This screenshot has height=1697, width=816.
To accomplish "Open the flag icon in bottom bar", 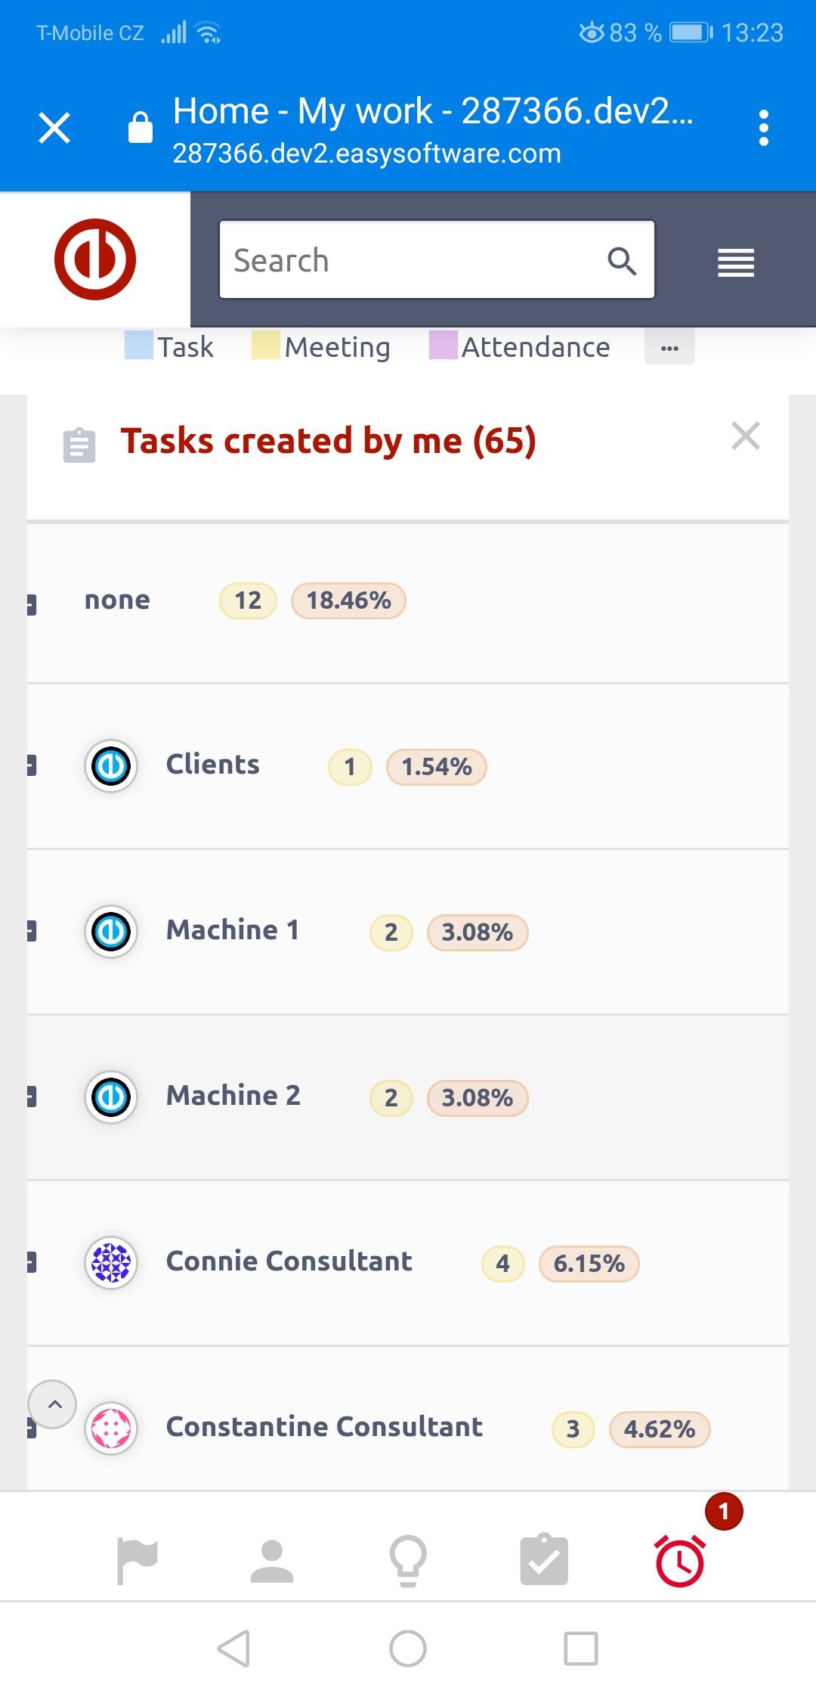I will pos(137,1561).
